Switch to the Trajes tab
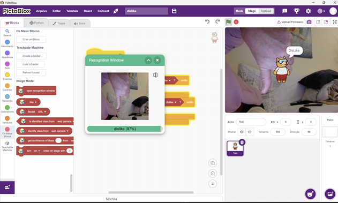Screen dimensions: 338x203 tap(59, 23)
